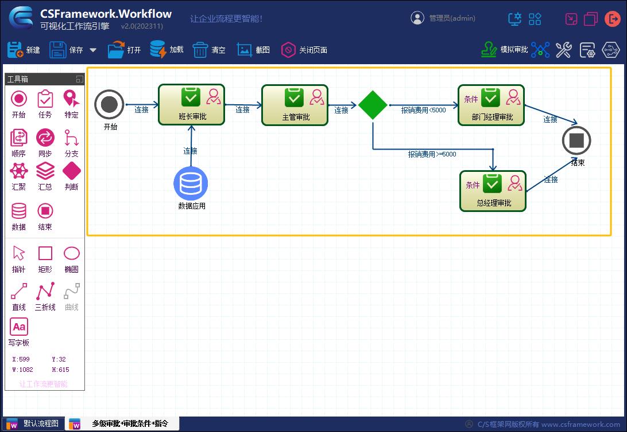Screen dimensions: 627x432
Task: Select the 开始 start node tool
Action: [x=18, y=99]
